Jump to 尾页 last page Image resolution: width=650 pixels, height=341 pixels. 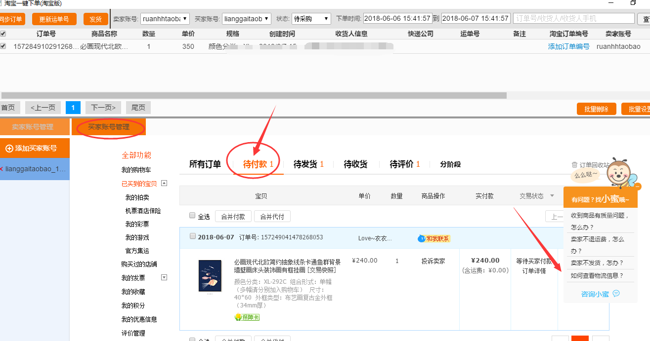[x=138, y=108]
